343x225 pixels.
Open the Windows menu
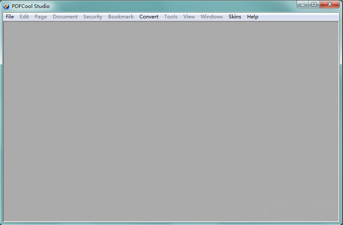pos(212,17)
